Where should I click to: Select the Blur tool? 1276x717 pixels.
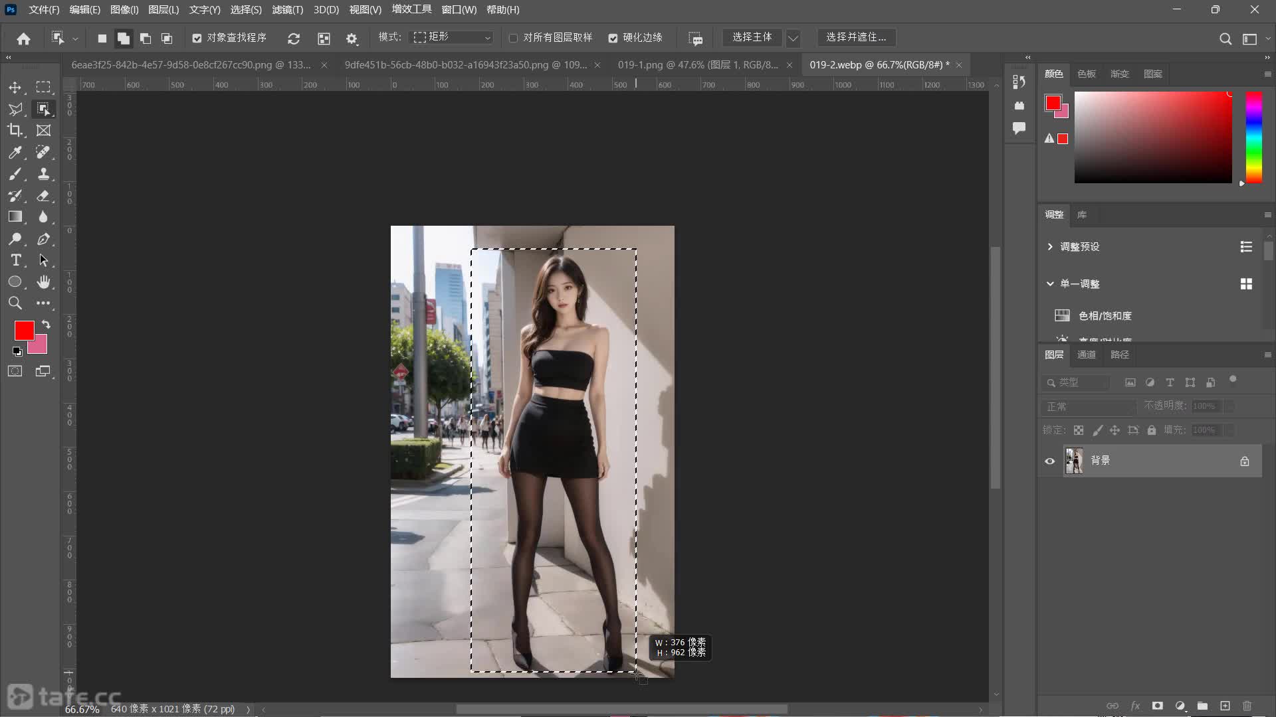tap(43, 217)
